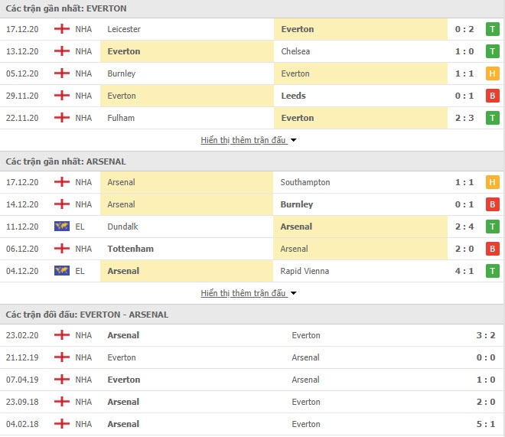Click the green T badge for Fulham–Everton
Viewport: 505px width, 437px height.
(x=493, y=118)
